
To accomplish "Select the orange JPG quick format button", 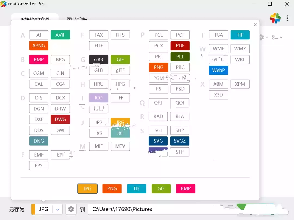I will coord(87,188).
